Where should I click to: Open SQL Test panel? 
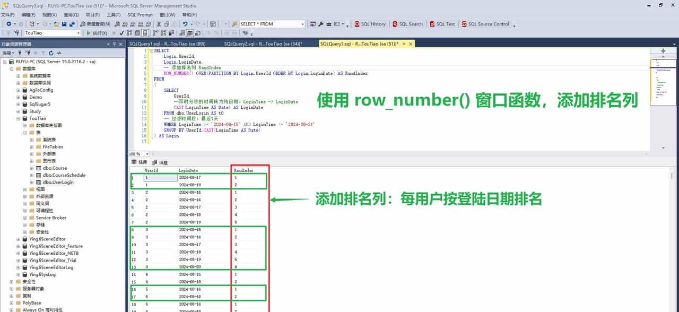[442, 24]
